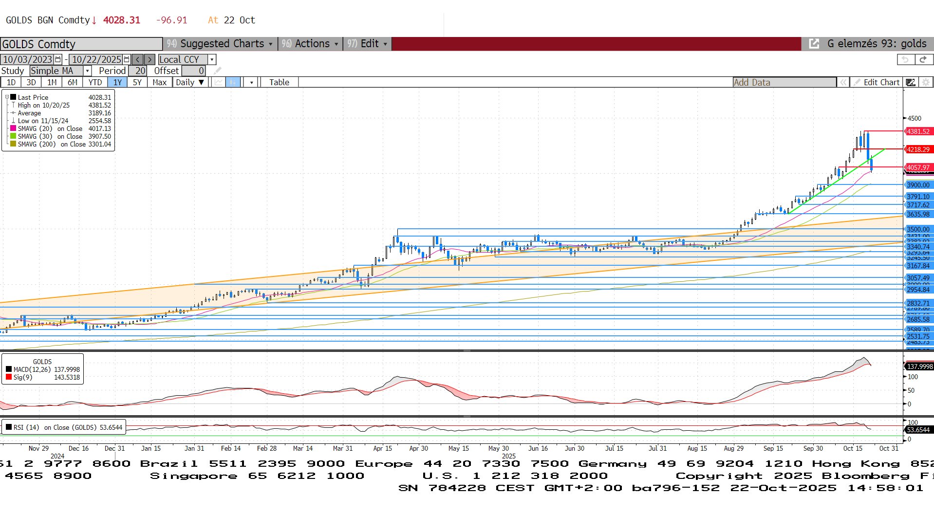
Task: Expand the Daily periodicity dropdown
Action: tap(190, 82)
